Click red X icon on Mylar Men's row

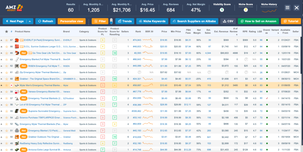12,85
